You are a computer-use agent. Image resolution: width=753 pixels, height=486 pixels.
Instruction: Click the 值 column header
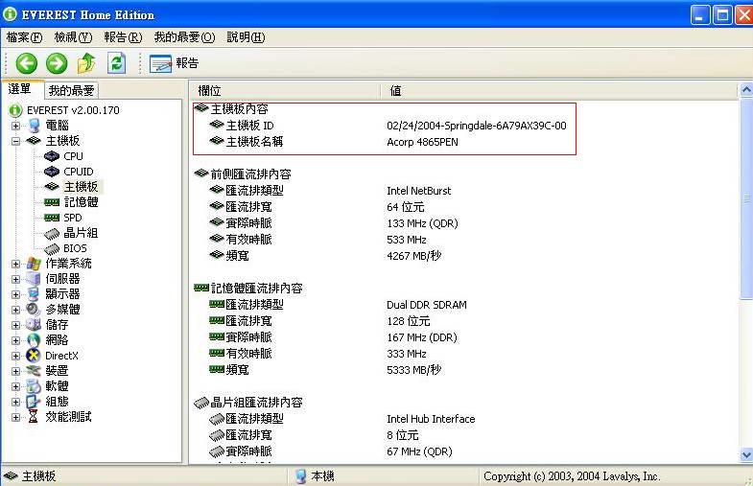[x=558, y=91]
